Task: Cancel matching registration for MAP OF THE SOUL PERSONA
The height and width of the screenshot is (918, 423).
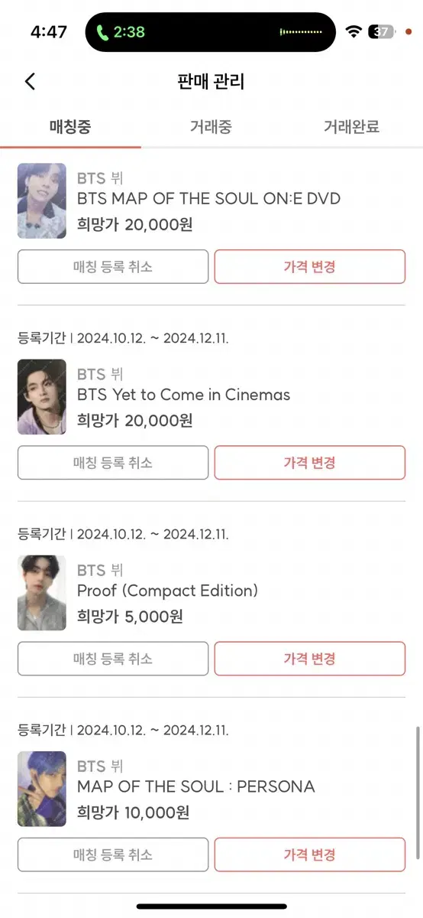Action: click(x=113, y=855)
